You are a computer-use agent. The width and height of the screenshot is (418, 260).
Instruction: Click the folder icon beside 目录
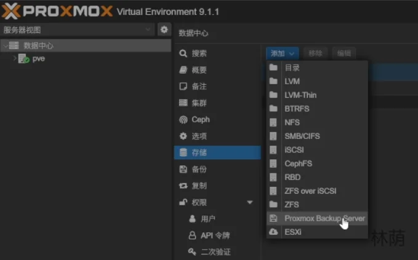click(x=273, y=68)
